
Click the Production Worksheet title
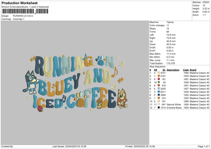pos(19,3)
